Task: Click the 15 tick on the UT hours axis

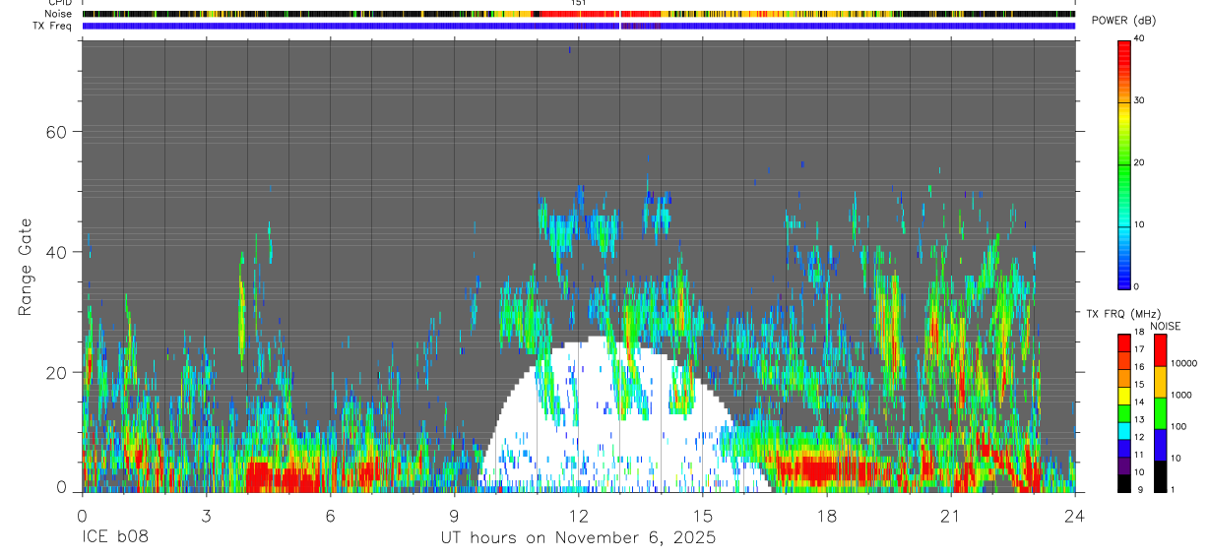Action: click(703, 516)
